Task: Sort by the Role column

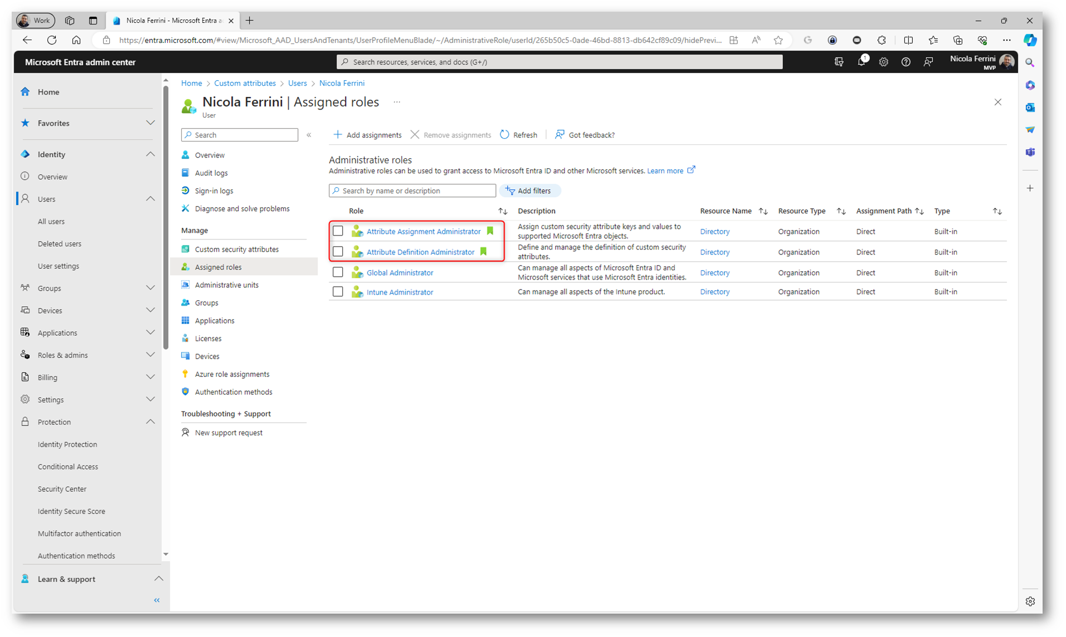Action: pyautogui.click(x=503, y=211)
